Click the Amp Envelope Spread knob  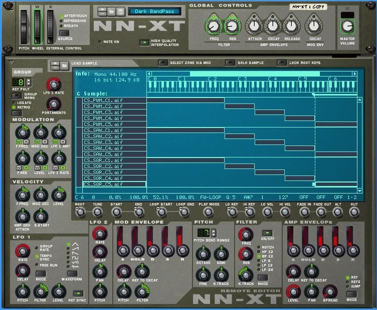tap(330, 291)
